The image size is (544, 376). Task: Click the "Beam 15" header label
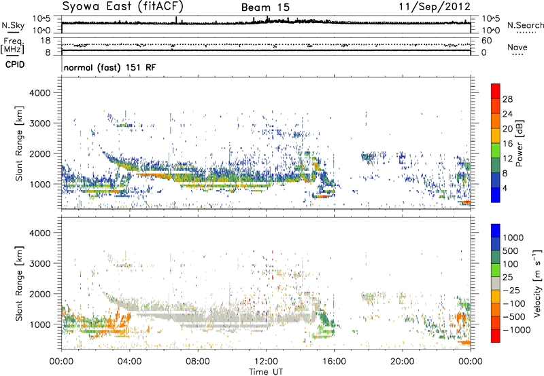point(265,7)
